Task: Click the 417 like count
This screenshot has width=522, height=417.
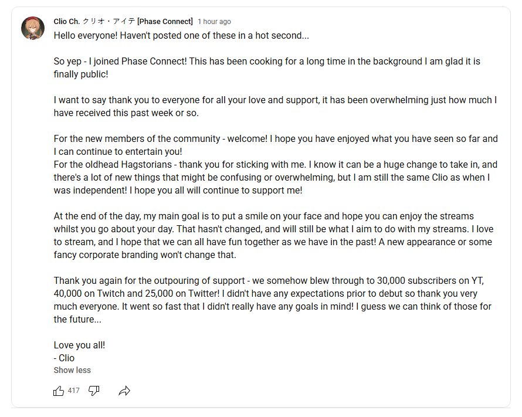Action: tap(73, 391)
